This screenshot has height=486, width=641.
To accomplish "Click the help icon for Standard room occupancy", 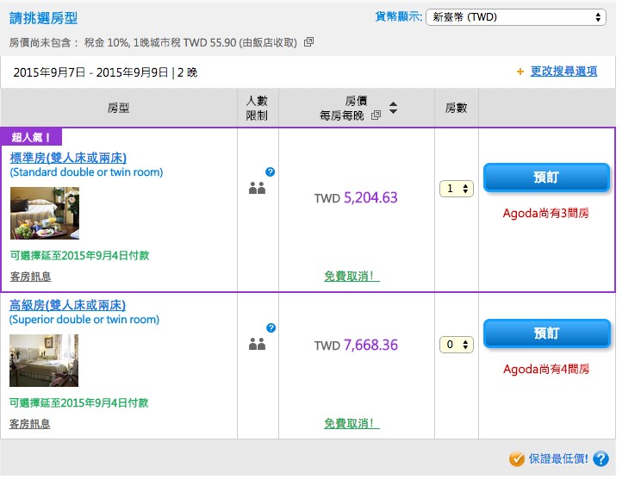I will (x=271, y=172).
